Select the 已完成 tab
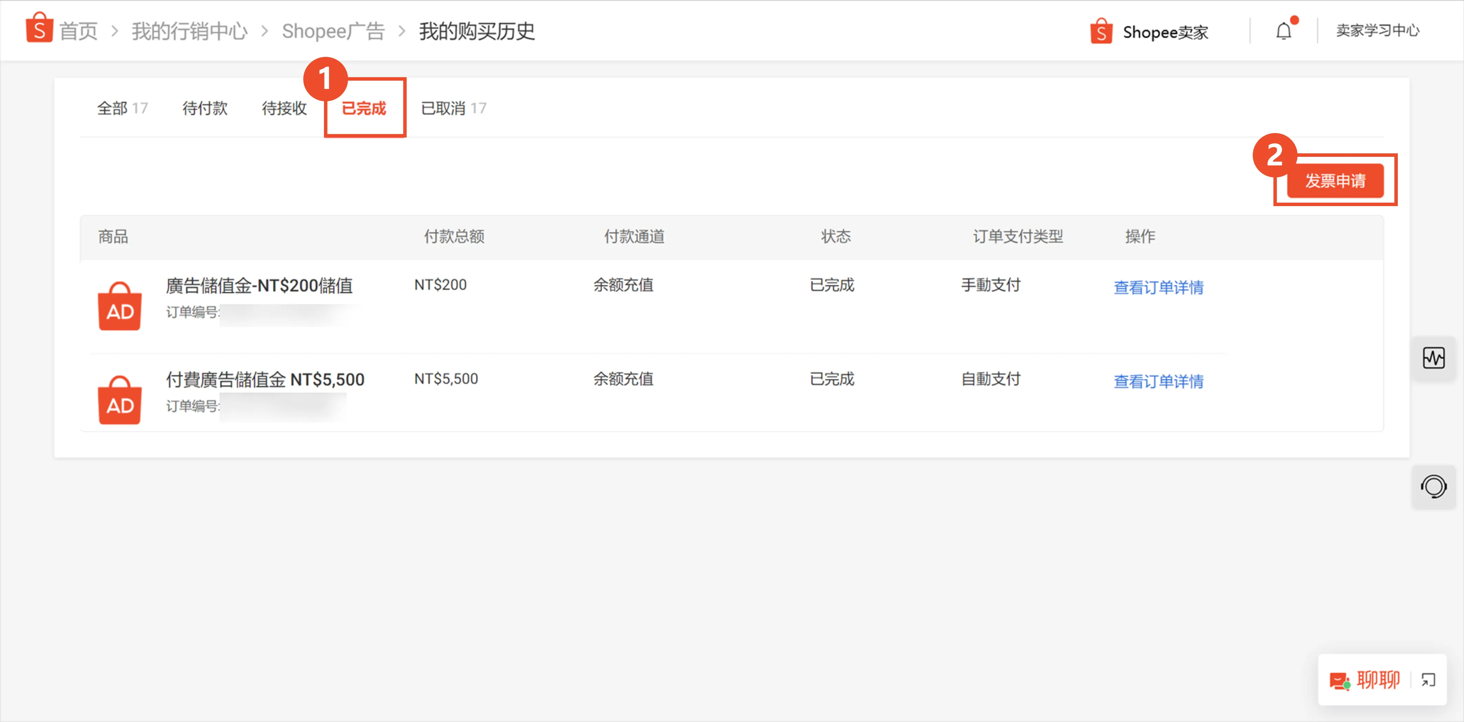The height and width of the screenshot is (722, 1464). (x=365, y=108)
